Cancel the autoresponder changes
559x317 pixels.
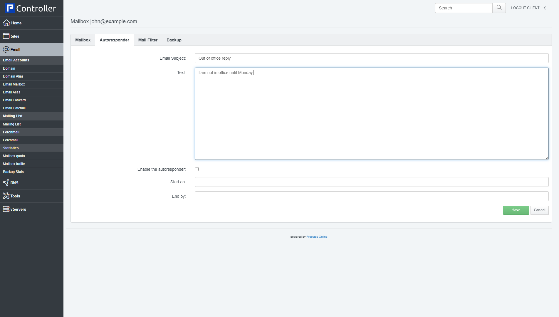[539, 210]
